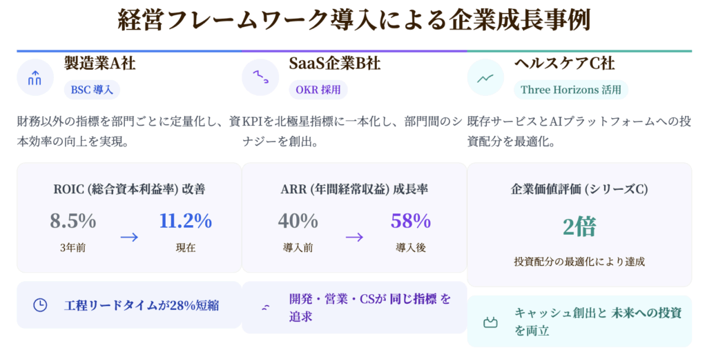Click the 8.5% ROIC value from 3年前
Viewport: 707px width, 357px height.
[72, 221]
